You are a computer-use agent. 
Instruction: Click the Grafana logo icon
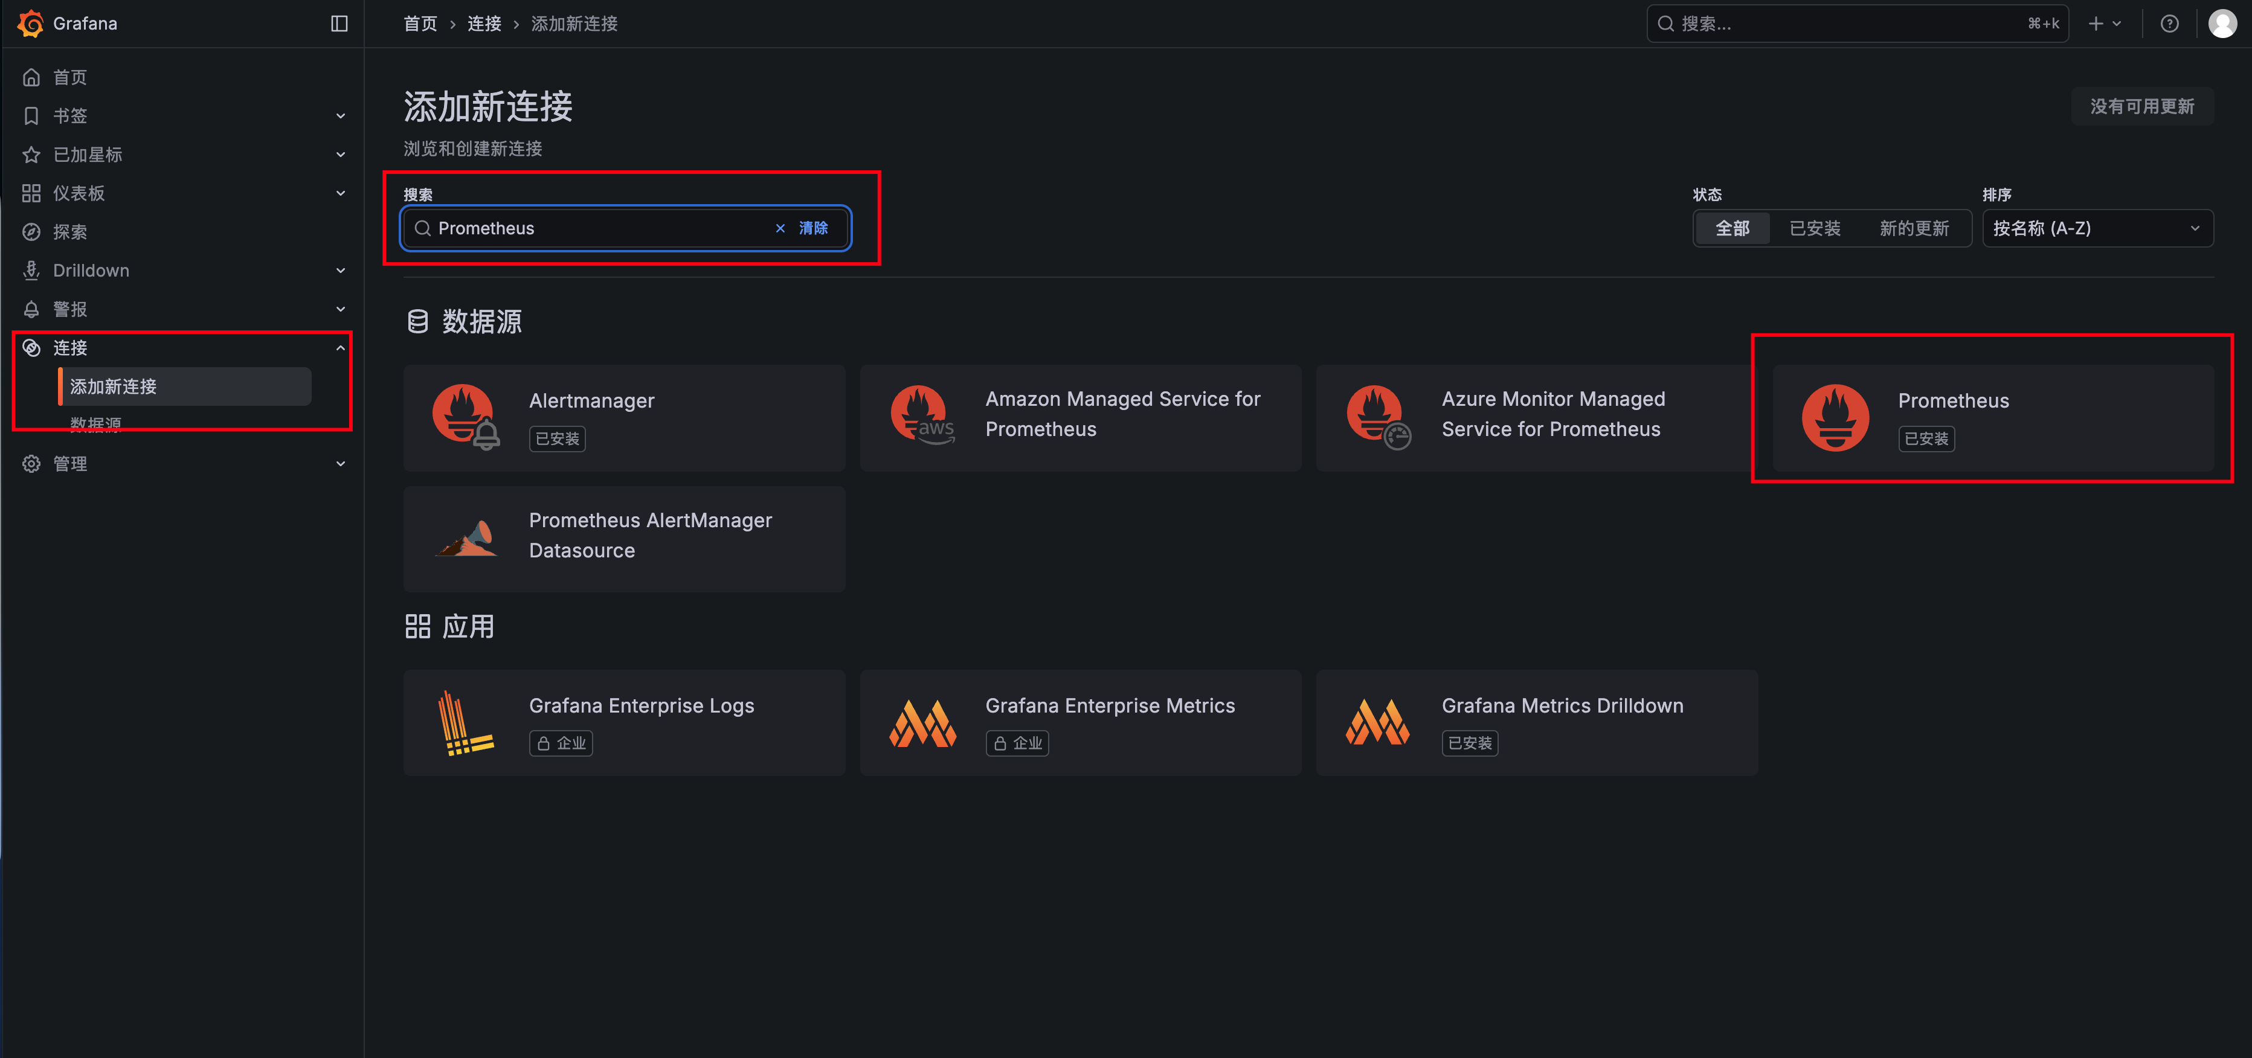(31, 24)
